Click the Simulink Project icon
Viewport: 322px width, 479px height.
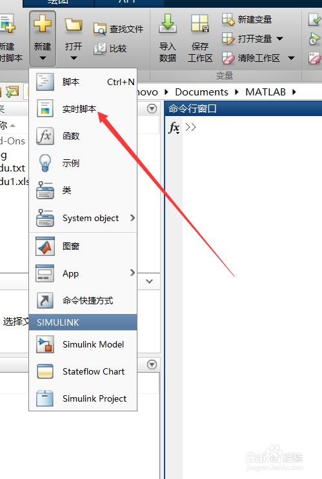[x=45, y=398]
